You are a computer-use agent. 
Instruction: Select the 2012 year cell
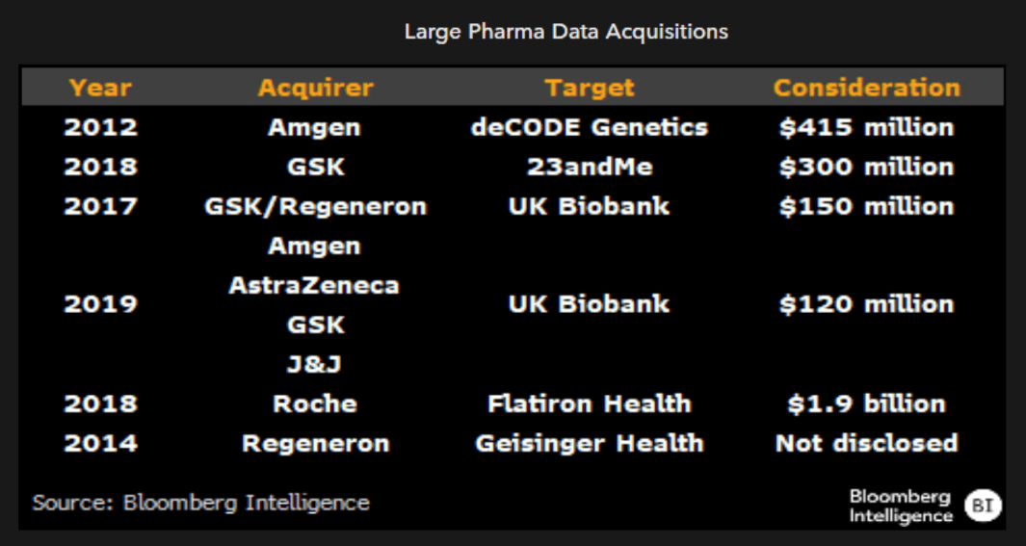(x=100, y=127)
